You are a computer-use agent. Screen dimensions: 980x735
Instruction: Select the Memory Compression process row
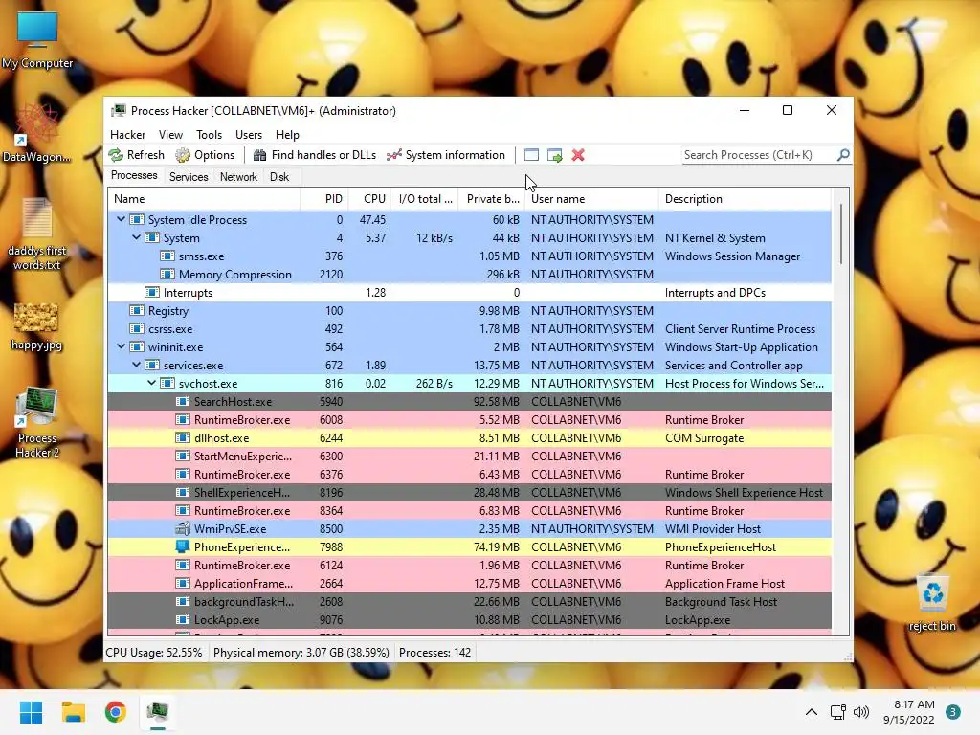(x=469, y=275)
